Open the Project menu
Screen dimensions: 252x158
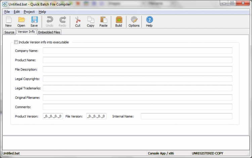29,12
